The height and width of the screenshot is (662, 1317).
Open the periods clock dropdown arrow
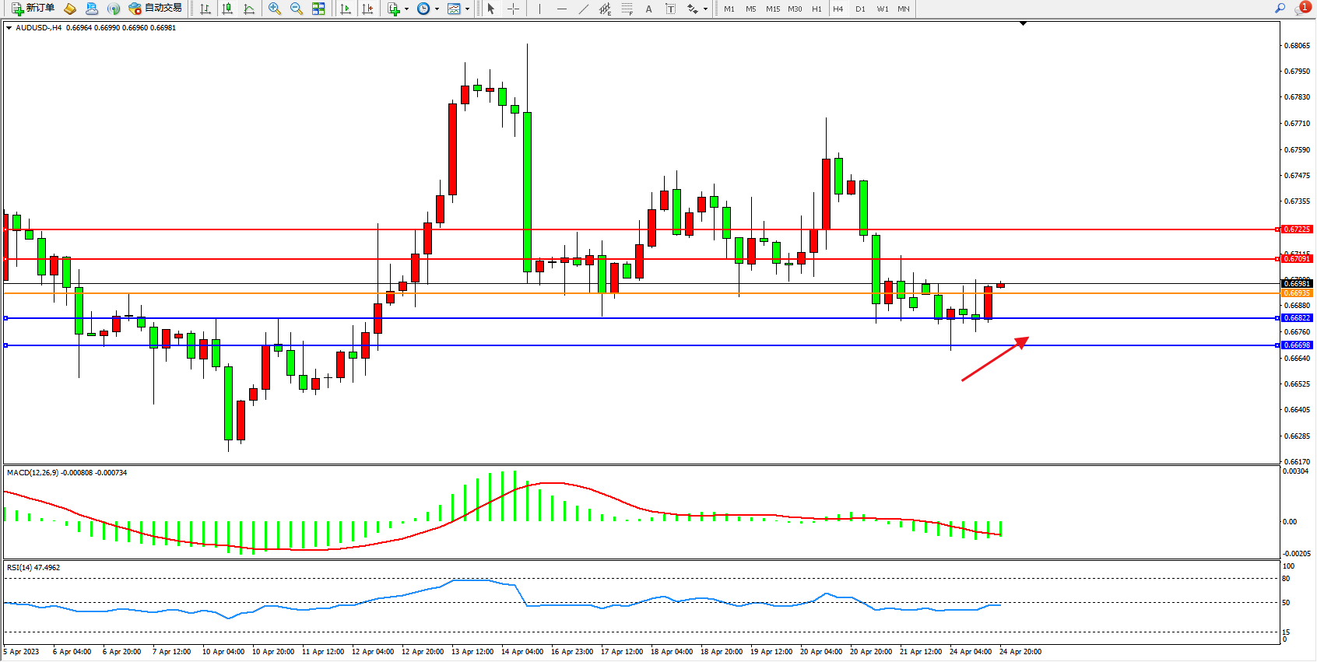tap(437, 9)
